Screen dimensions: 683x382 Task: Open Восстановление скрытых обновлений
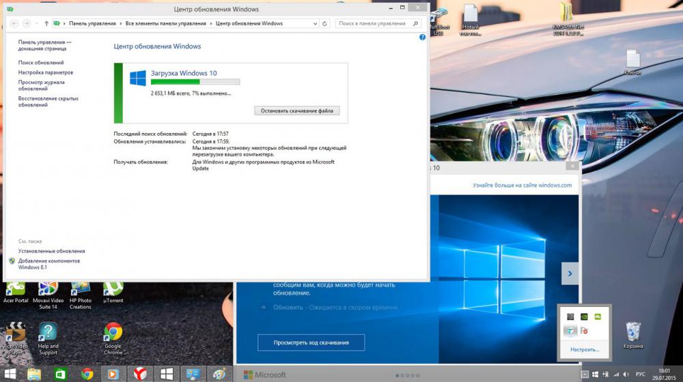(48, 102)
